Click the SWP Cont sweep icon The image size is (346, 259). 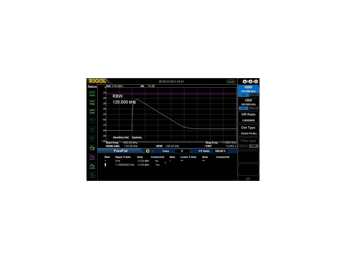pyautogui.click(x=92, y=111)
